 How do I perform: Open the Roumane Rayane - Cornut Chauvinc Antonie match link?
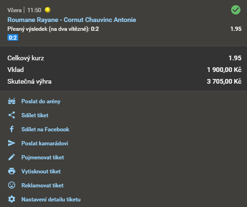coord(72,20)
